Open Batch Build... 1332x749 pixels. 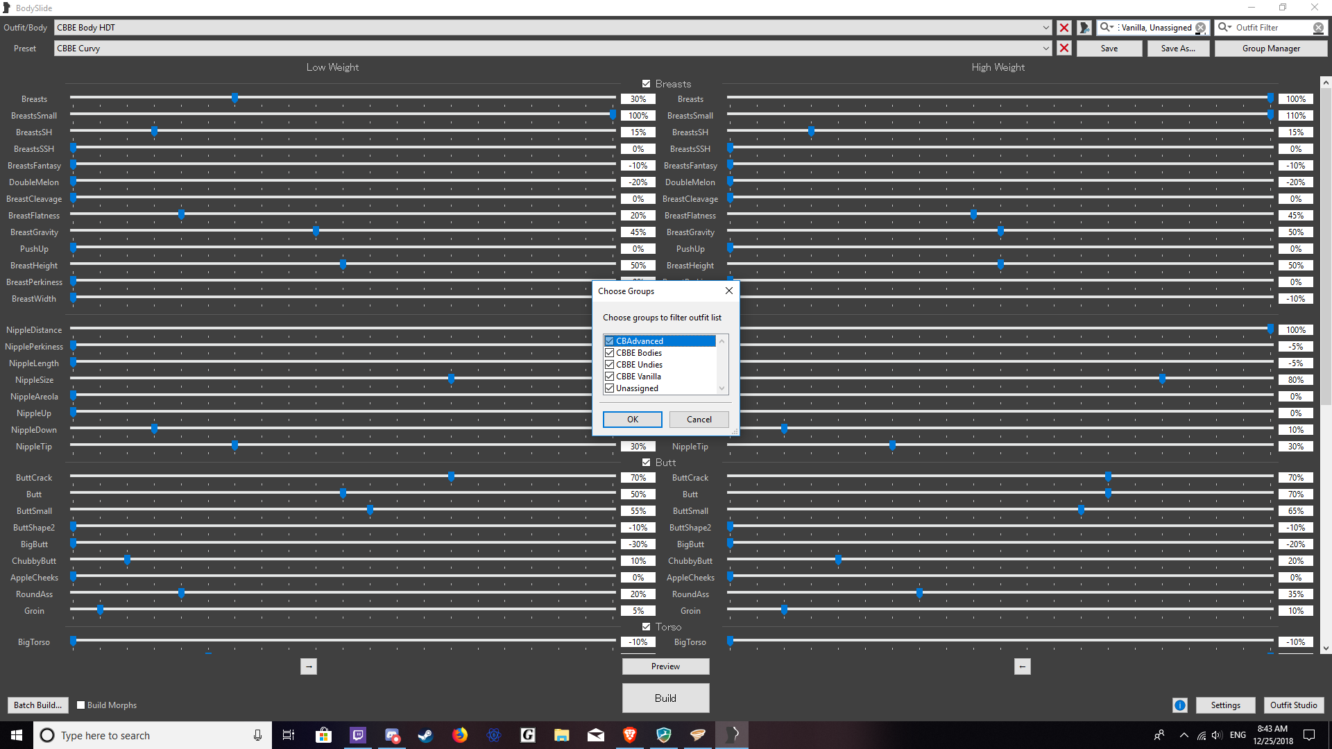coord(37,705)
